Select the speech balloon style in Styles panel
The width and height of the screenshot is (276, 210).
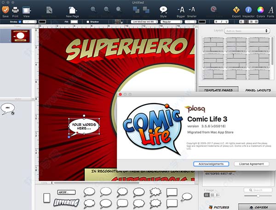tap(7, 109)
